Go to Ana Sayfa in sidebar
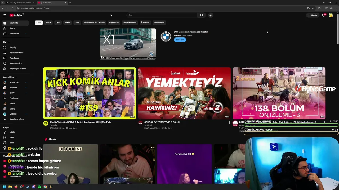This screenshot has height=190, width=339. 15,23
